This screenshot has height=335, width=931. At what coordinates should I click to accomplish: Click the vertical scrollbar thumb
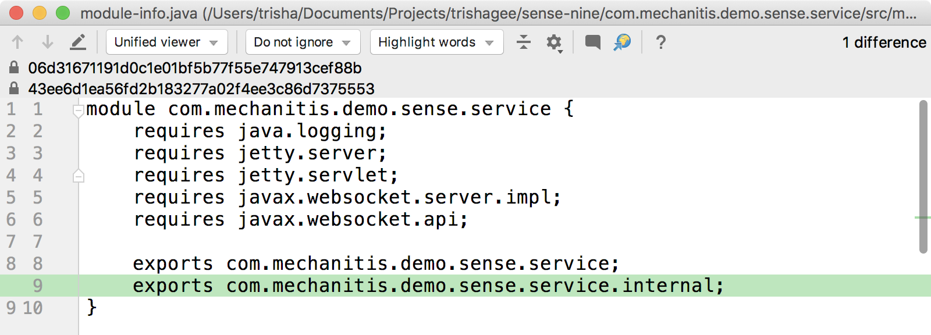923,177
